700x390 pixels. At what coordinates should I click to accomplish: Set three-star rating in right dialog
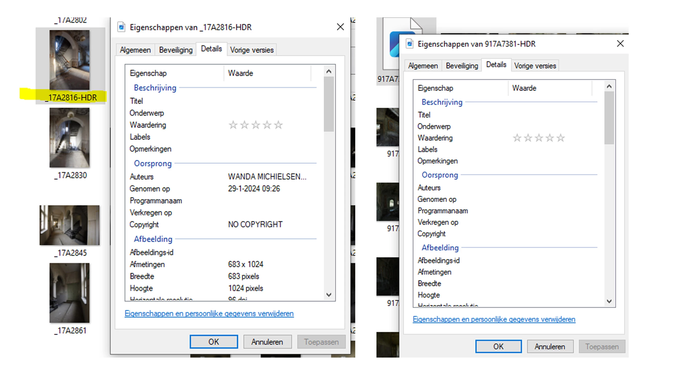[538, 138]
